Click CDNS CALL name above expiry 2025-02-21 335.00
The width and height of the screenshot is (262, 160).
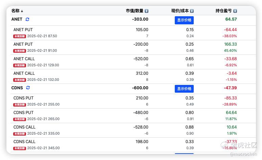point(24,127)
